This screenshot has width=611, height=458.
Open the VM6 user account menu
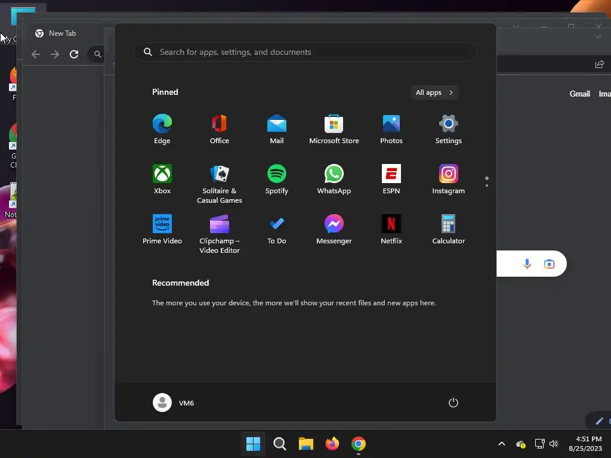tap(174, 403)
